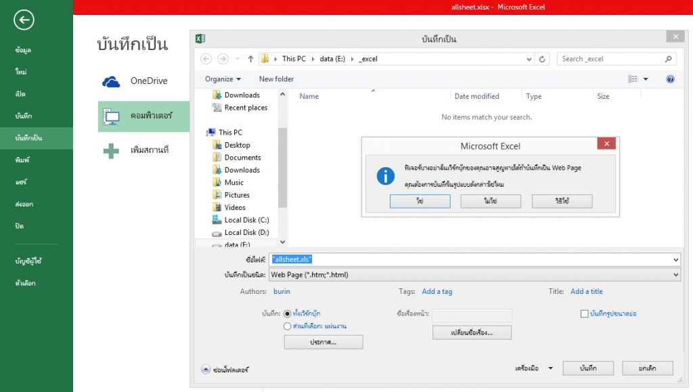Click No button in Excel message

pos(491,201)
